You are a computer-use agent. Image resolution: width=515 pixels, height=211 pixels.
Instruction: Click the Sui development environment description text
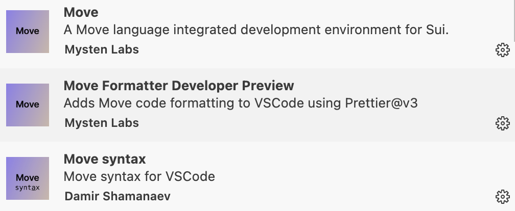[x=255, y=30]
